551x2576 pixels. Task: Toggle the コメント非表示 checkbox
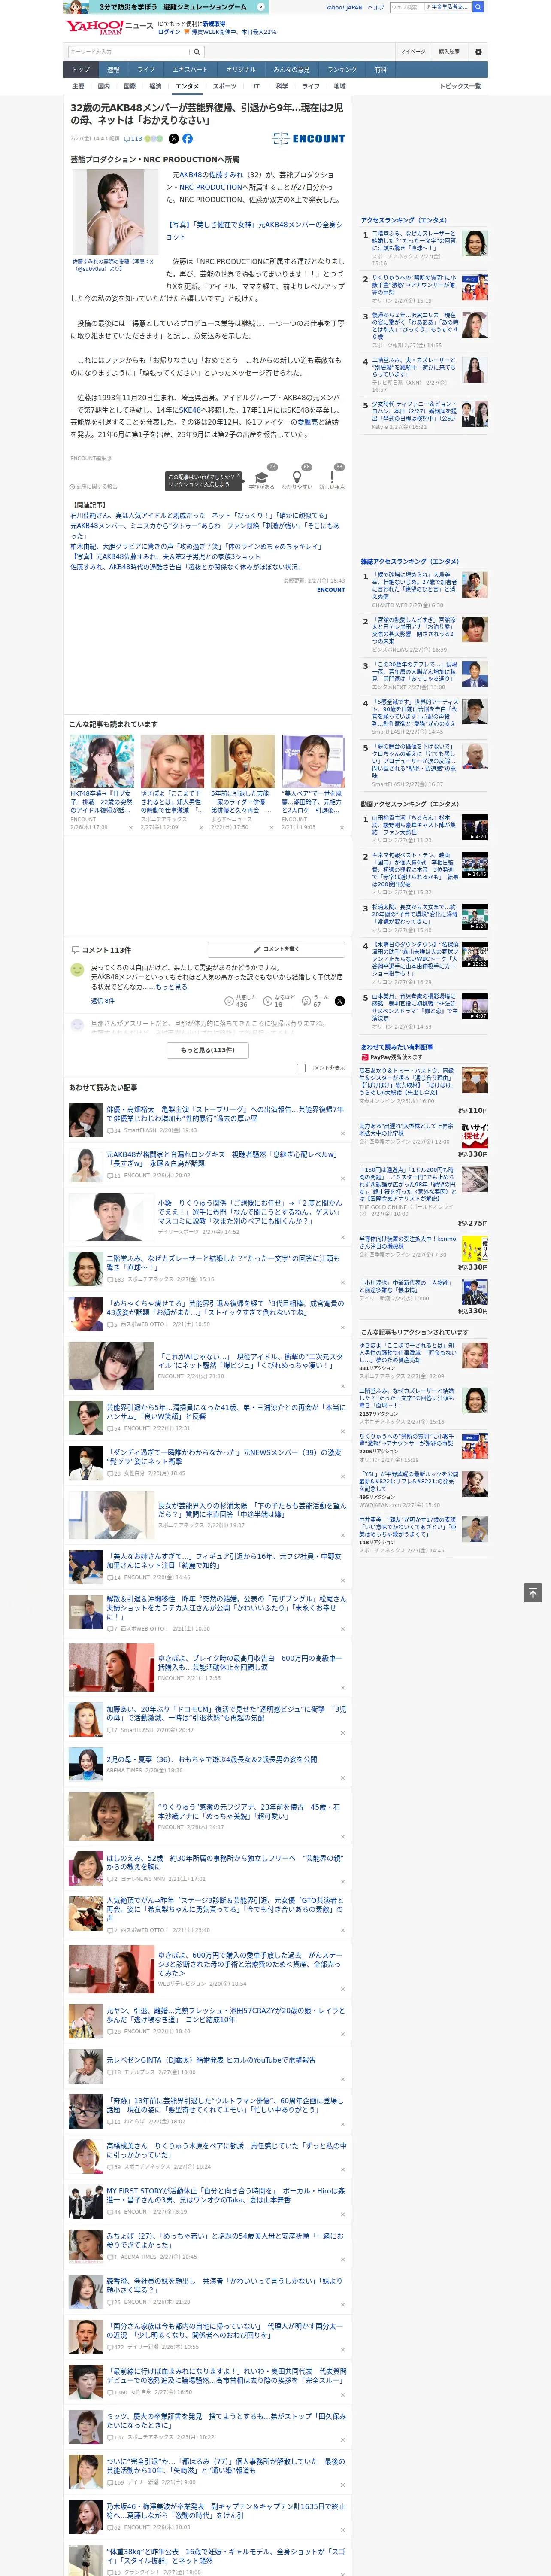click(301, 1068)
